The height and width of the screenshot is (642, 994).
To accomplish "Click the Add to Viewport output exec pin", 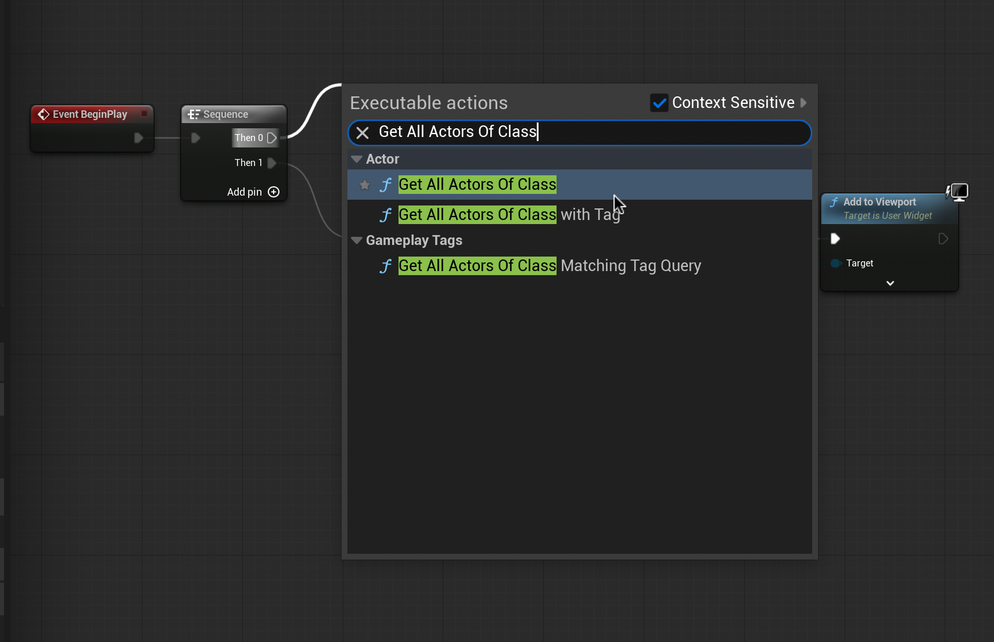I will pyautogui.click(x=943, y=239).
